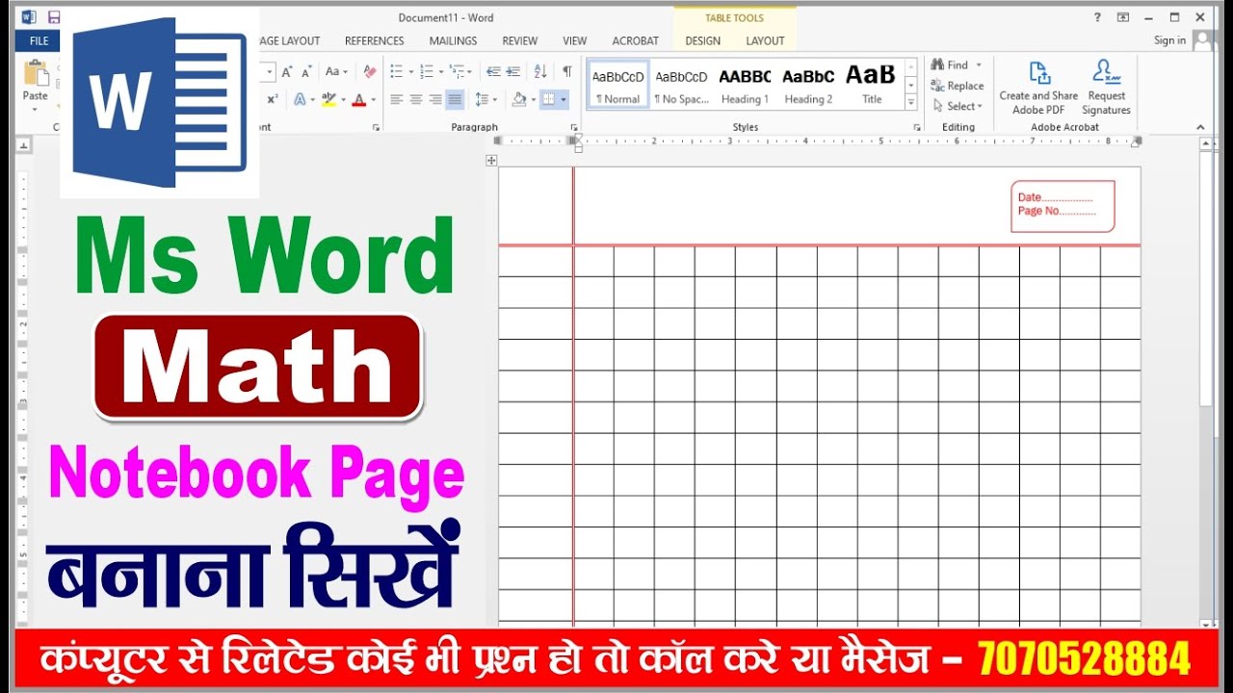Screen dimensions: 1233x693
Task: Open the Change Case Aa dropdown
Action: [x=336, y=71]
